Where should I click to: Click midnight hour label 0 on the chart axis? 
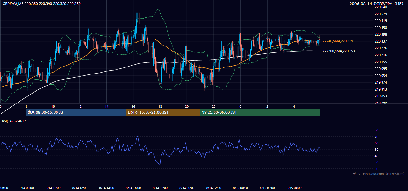(x=240, y=106)
